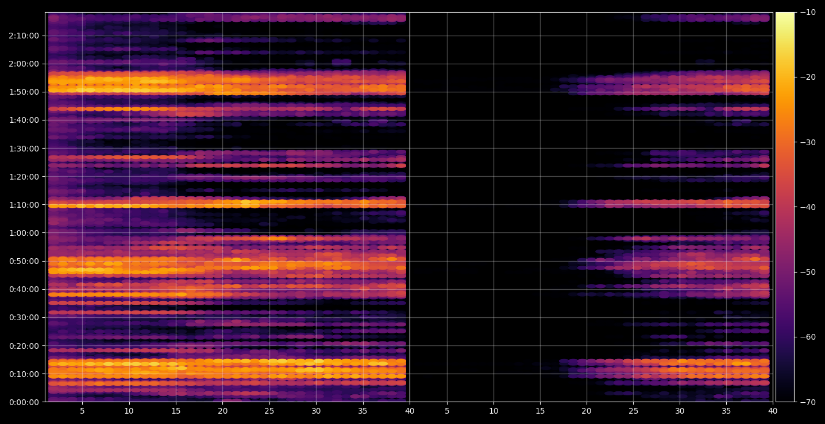This screenshot has height=424, width=825.
Task: Click the −50 colorbar scale label
Action: coord(807,272)
